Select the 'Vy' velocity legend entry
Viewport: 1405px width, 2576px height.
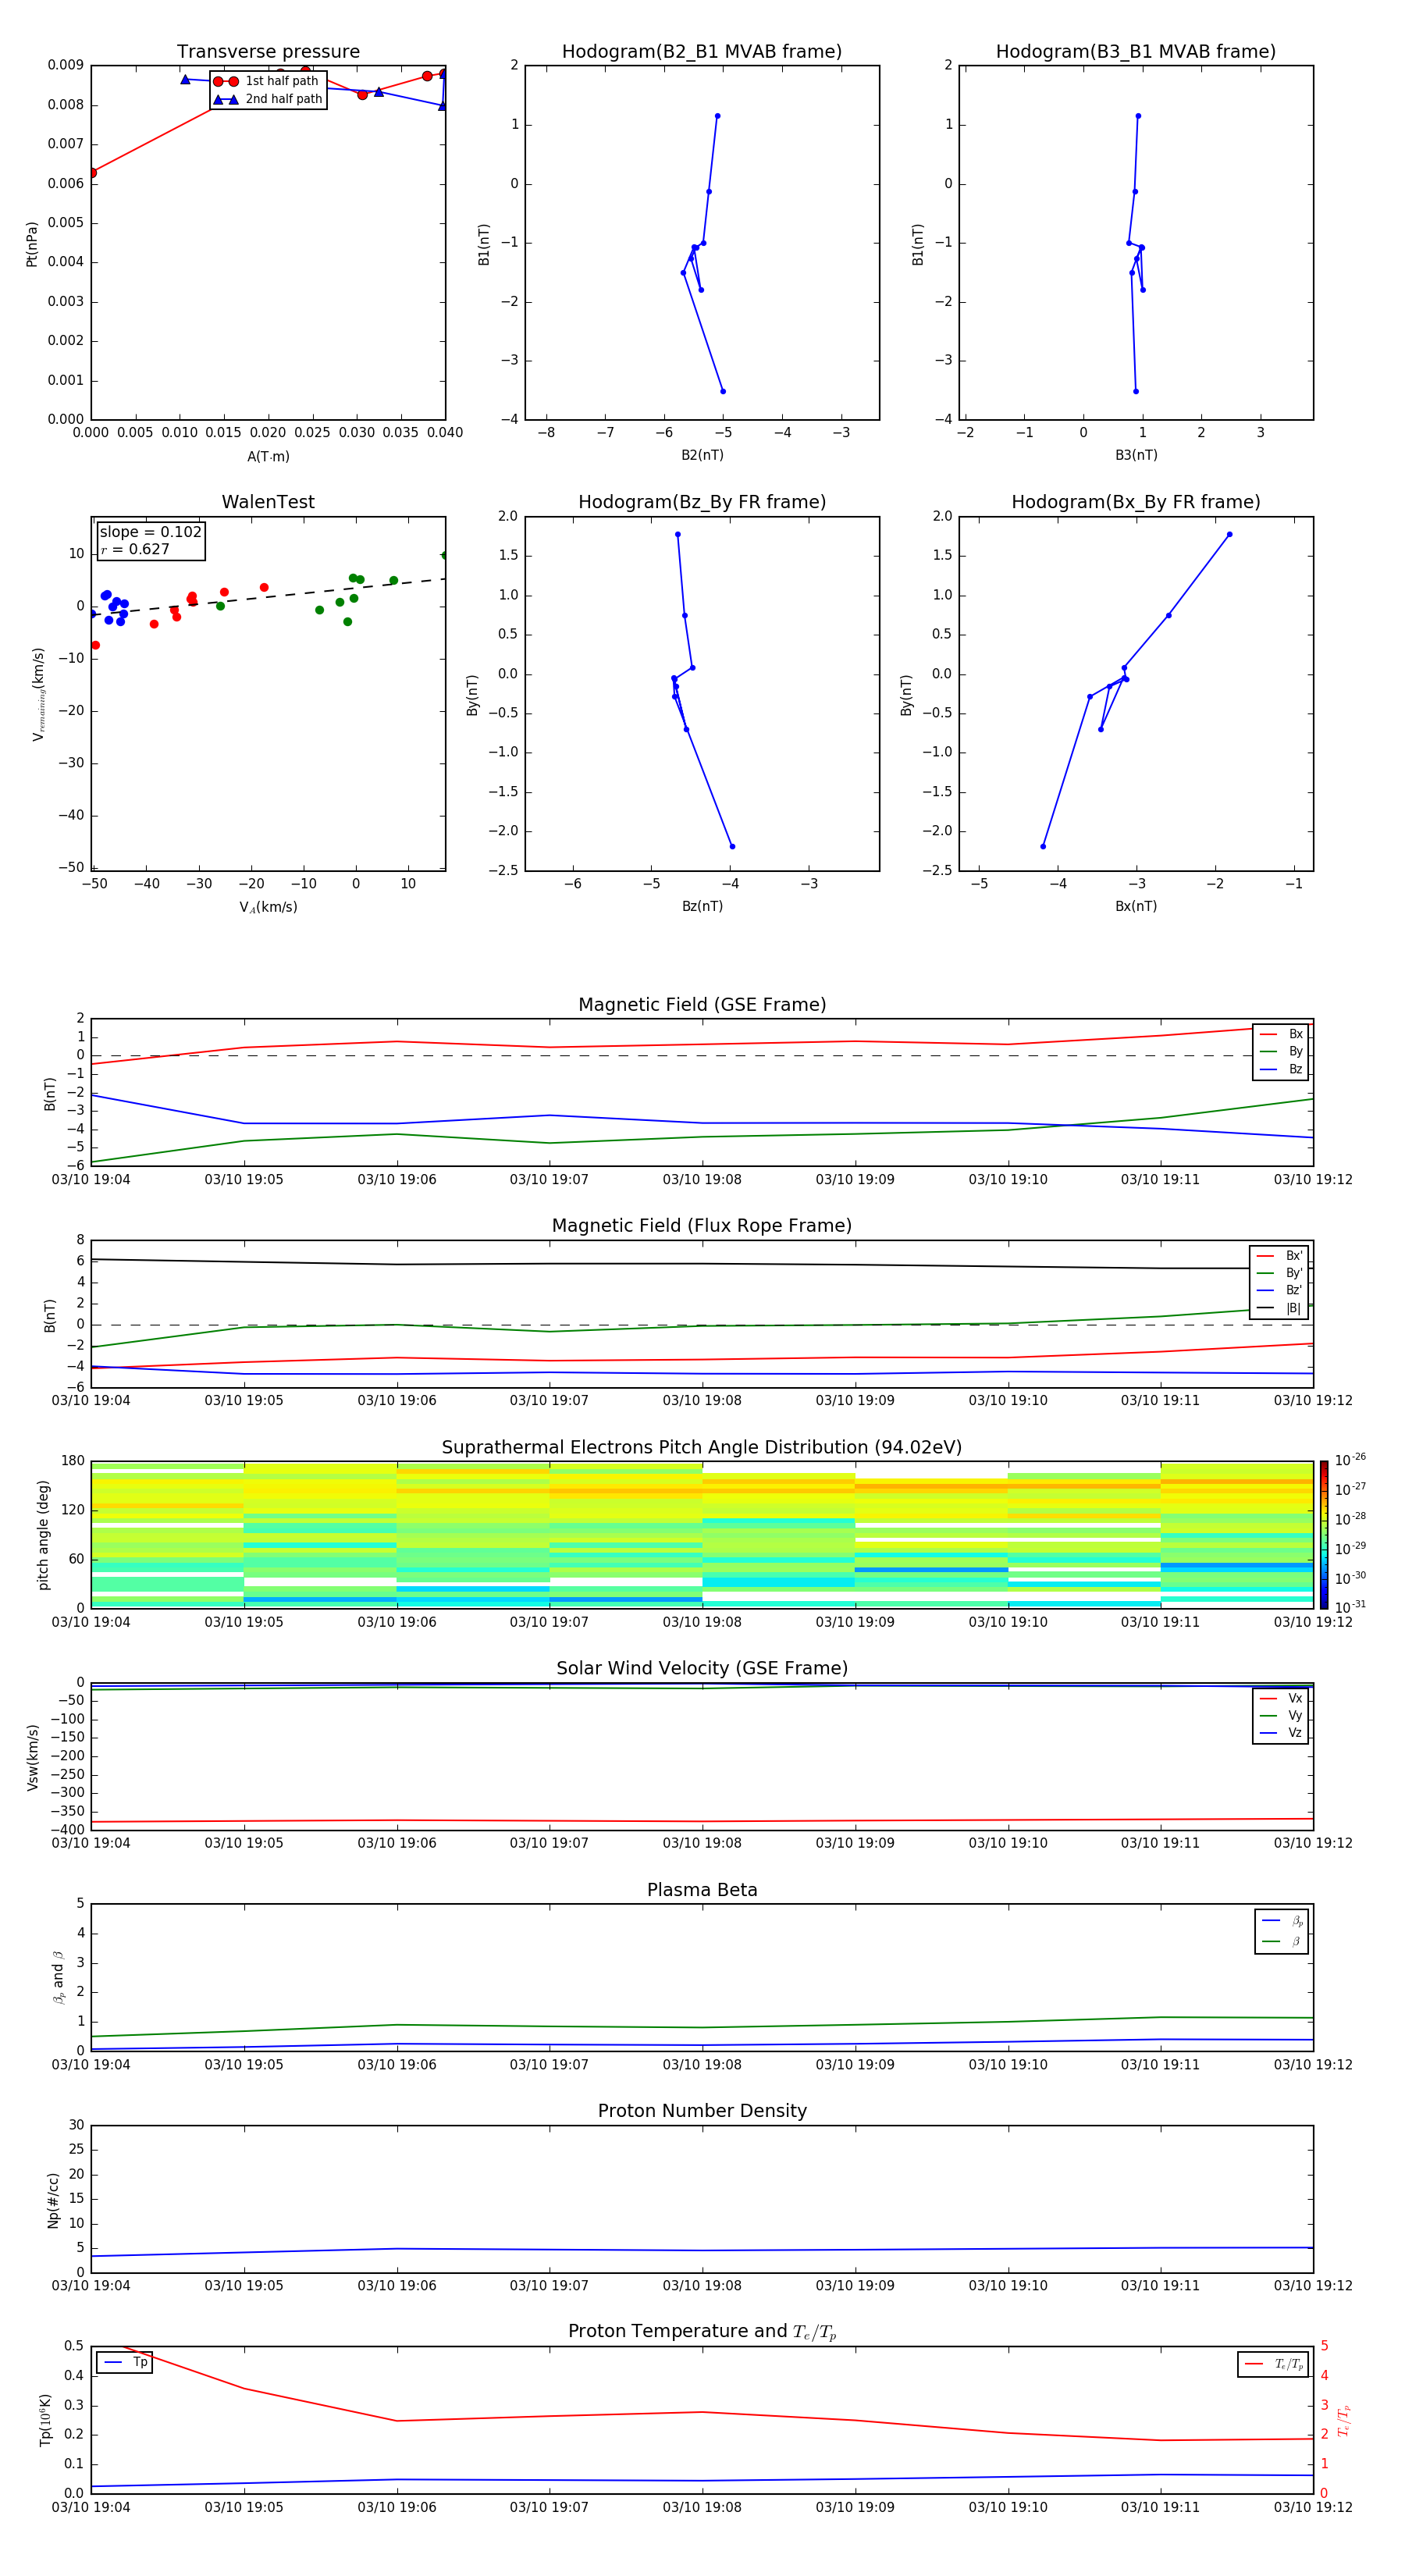1281,1715
